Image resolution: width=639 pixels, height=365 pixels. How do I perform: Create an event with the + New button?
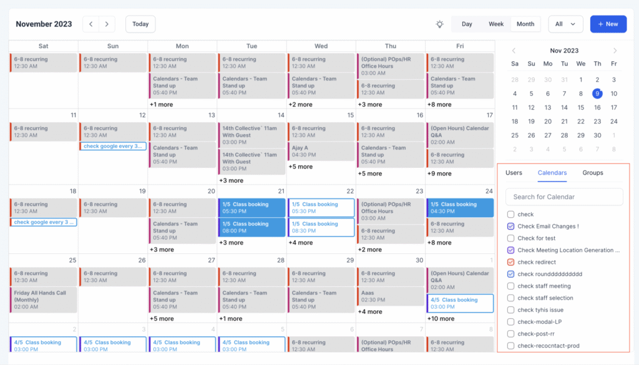608,24
